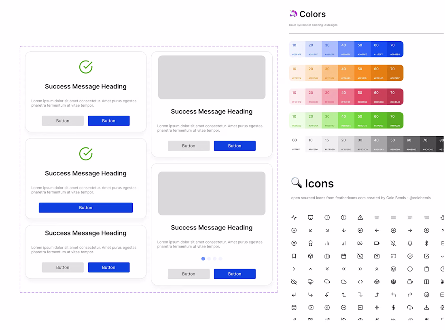445x330 pixels.
Task: Select the camera-off icon
Action: (360, 256)
